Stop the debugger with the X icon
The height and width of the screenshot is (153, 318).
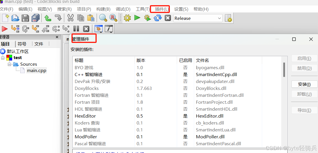[87, 29]
